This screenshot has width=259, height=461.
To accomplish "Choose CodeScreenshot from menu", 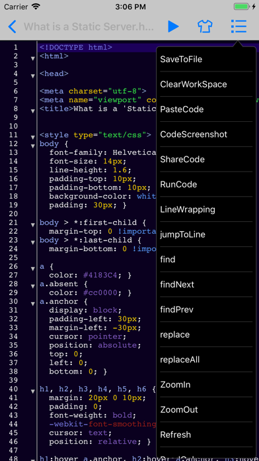I will [x=206, y=134].
